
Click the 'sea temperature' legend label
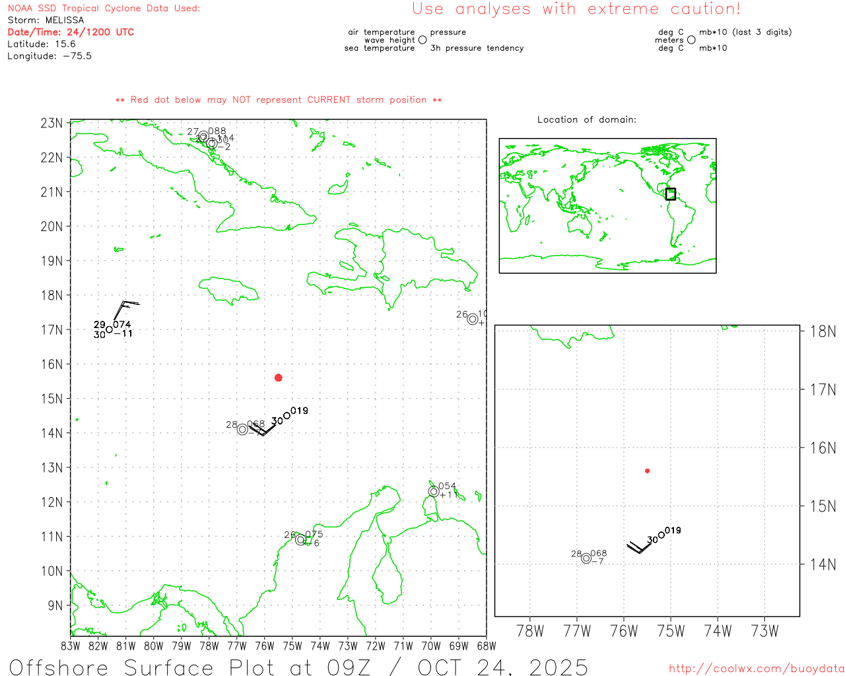380,48
